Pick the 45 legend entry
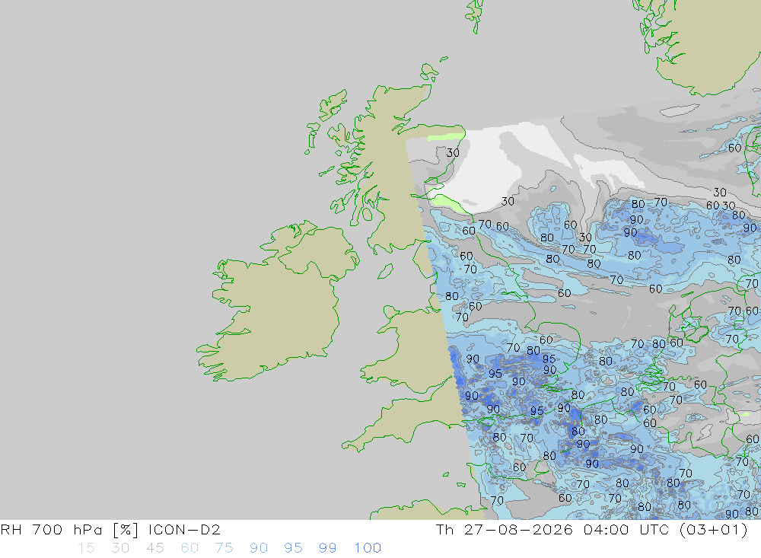 point(154,548)
